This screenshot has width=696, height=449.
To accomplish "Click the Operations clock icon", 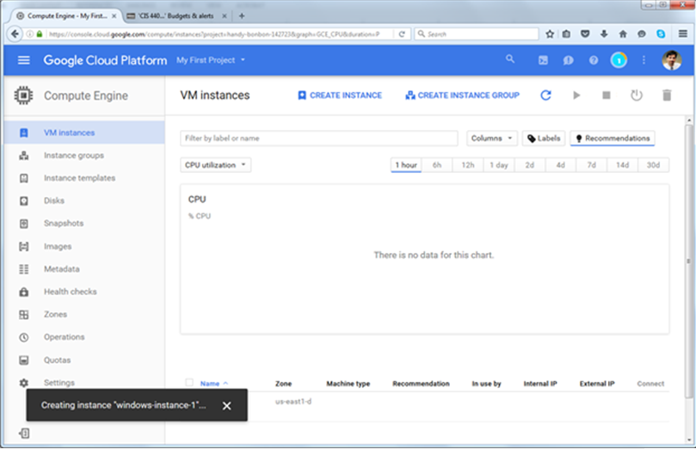I will pos(24,337).
